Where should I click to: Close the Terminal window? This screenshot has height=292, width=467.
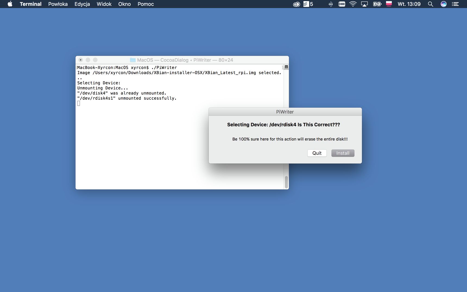81,60
